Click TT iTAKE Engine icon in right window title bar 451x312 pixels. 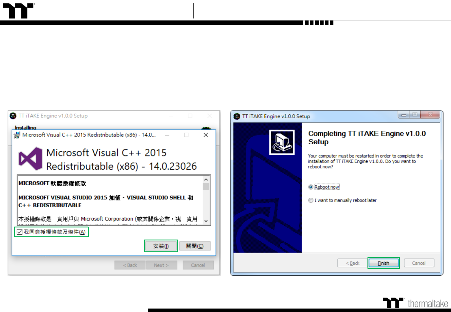tap(237, 116)
